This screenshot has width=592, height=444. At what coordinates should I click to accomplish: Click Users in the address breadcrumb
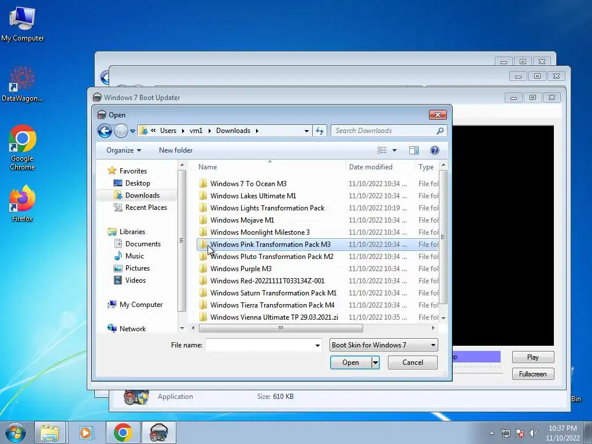coord(168,131)
